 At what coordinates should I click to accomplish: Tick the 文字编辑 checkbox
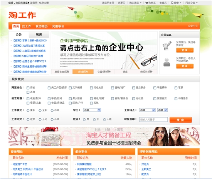coord(70,88)
